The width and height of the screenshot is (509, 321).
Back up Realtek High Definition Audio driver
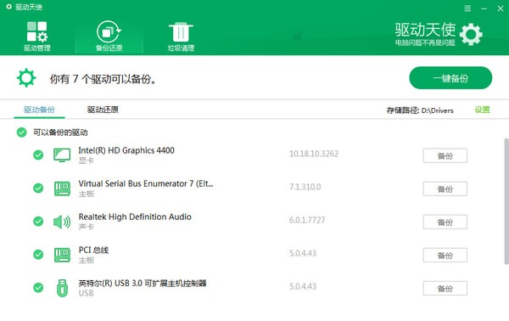click(445, 222)
